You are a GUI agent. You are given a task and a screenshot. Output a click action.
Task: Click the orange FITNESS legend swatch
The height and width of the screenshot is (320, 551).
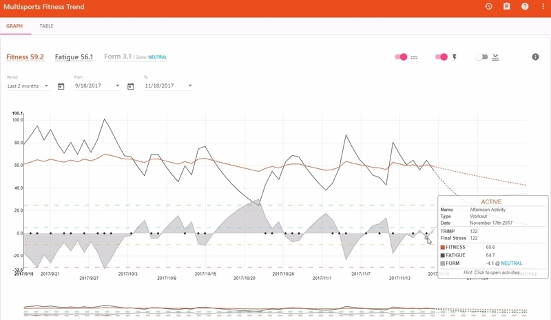coord(442,247)
